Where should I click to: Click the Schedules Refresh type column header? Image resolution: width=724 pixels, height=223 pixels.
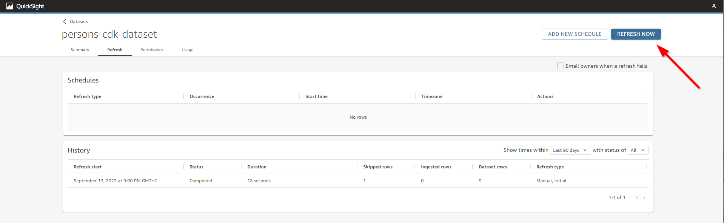87,96
